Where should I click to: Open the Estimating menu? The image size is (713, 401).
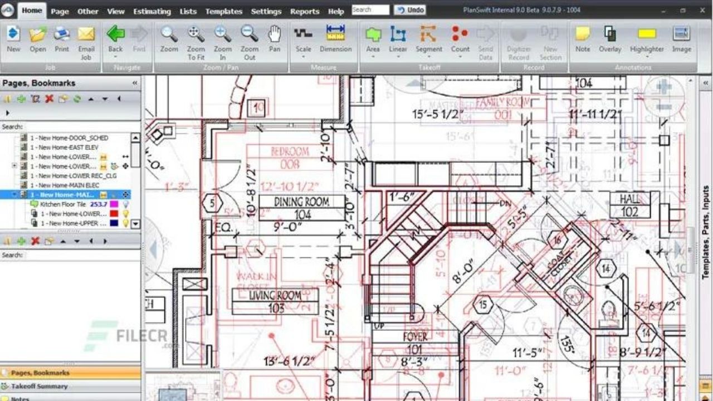(152, 11)
